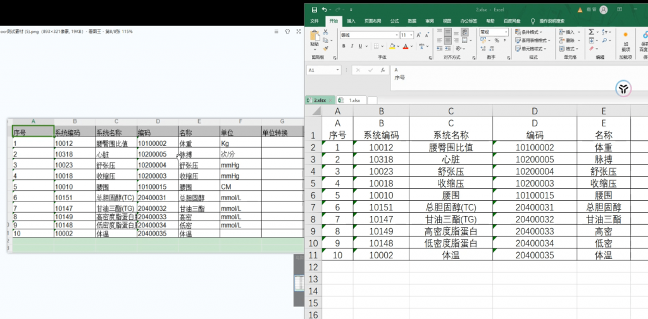Switch to the 插入 ribbon tab
Image resolution: width=648 pixels, height=319 pixels.
click(x=351, y=21)
